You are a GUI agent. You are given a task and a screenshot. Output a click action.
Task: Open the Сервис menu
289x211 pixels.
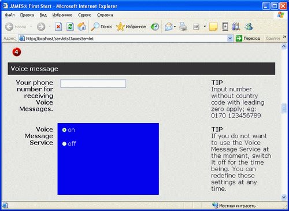pos(84,15)
